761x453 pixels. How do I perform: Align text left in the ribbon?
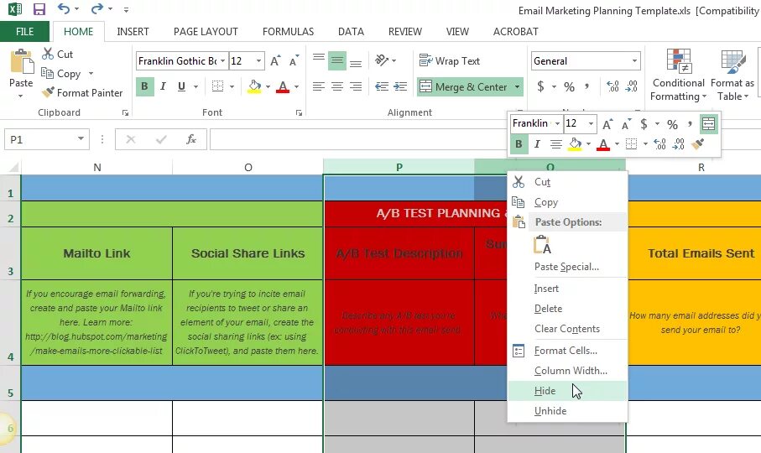(x=318, y=86)
